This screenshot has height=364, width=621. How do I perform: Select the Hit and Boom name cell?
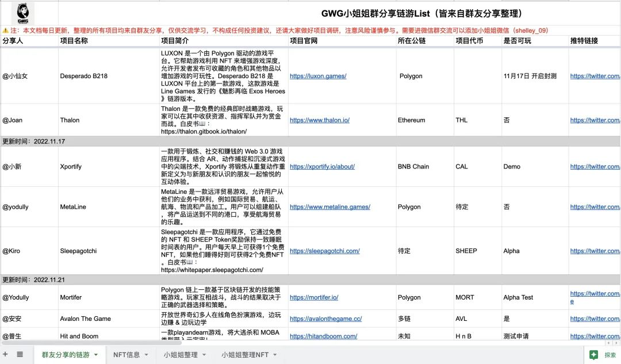(x=109, y=334)
